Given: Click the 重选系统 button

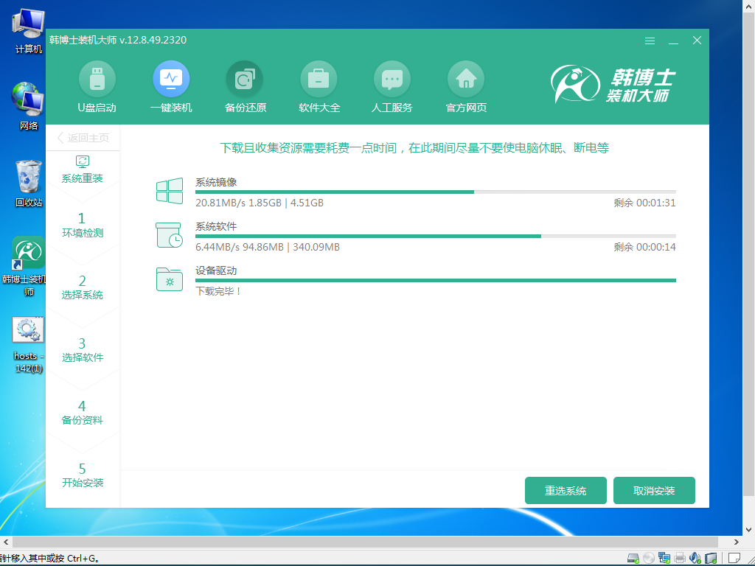Looking at the screenshot, I should click(x=566, y=490).
